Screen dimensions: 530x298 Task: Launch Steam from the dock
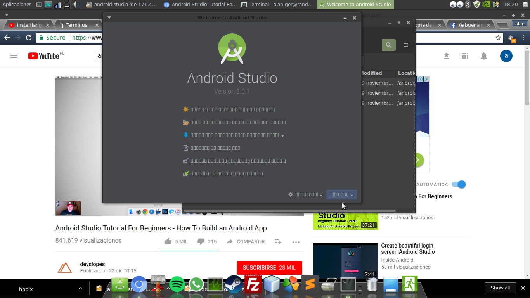coord(233,284)
